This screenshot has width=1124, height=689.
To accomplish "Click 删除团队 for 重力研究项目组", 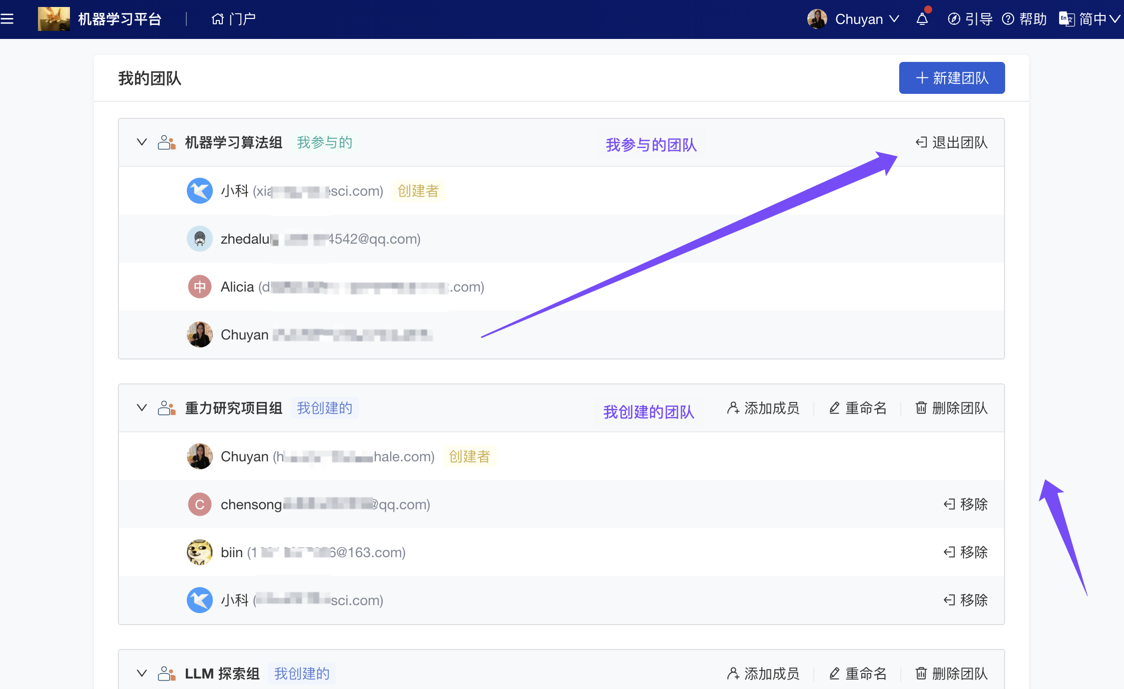I will pos(951,408).
